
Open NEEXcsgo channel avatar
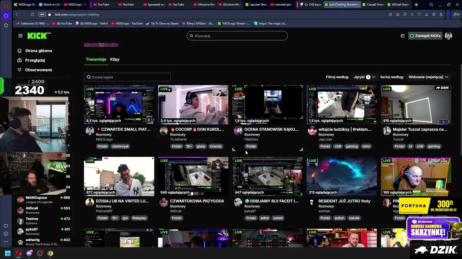(90, 131)
